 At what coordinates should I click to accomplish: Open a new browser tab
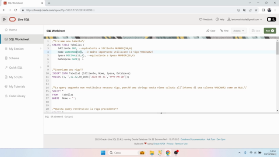tap(49, 3)
